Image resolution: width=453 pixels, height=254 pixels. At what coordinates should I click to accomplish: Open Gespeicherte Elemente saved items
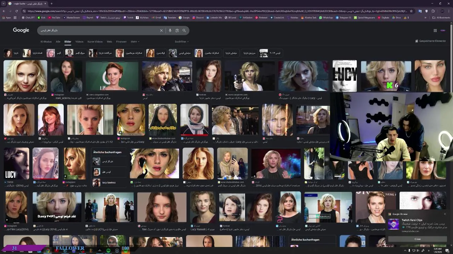click(430, 41)
